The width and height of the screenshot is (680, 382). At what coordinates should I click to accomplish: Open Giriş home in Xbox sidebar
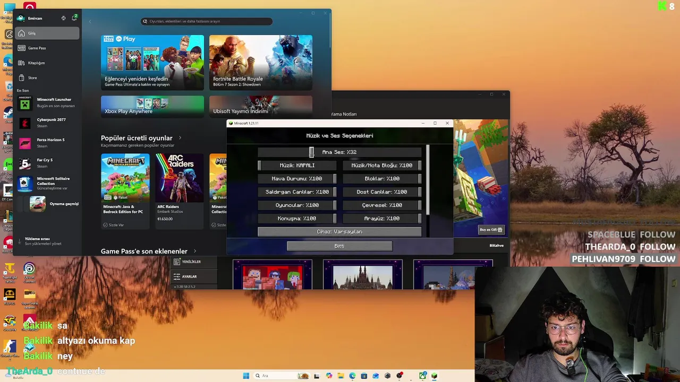tap(47, 33)
